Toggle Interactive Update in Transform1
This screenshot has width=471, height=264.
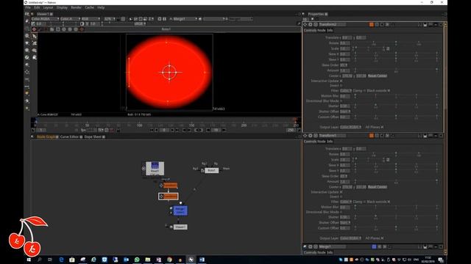point(341,192)
